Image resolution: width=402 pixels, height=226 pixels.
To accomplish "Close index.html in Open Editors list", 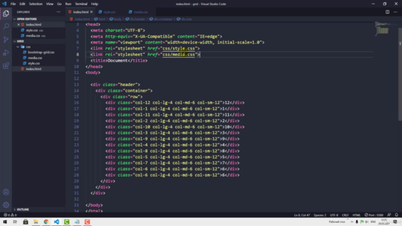I will pos(18,24).
